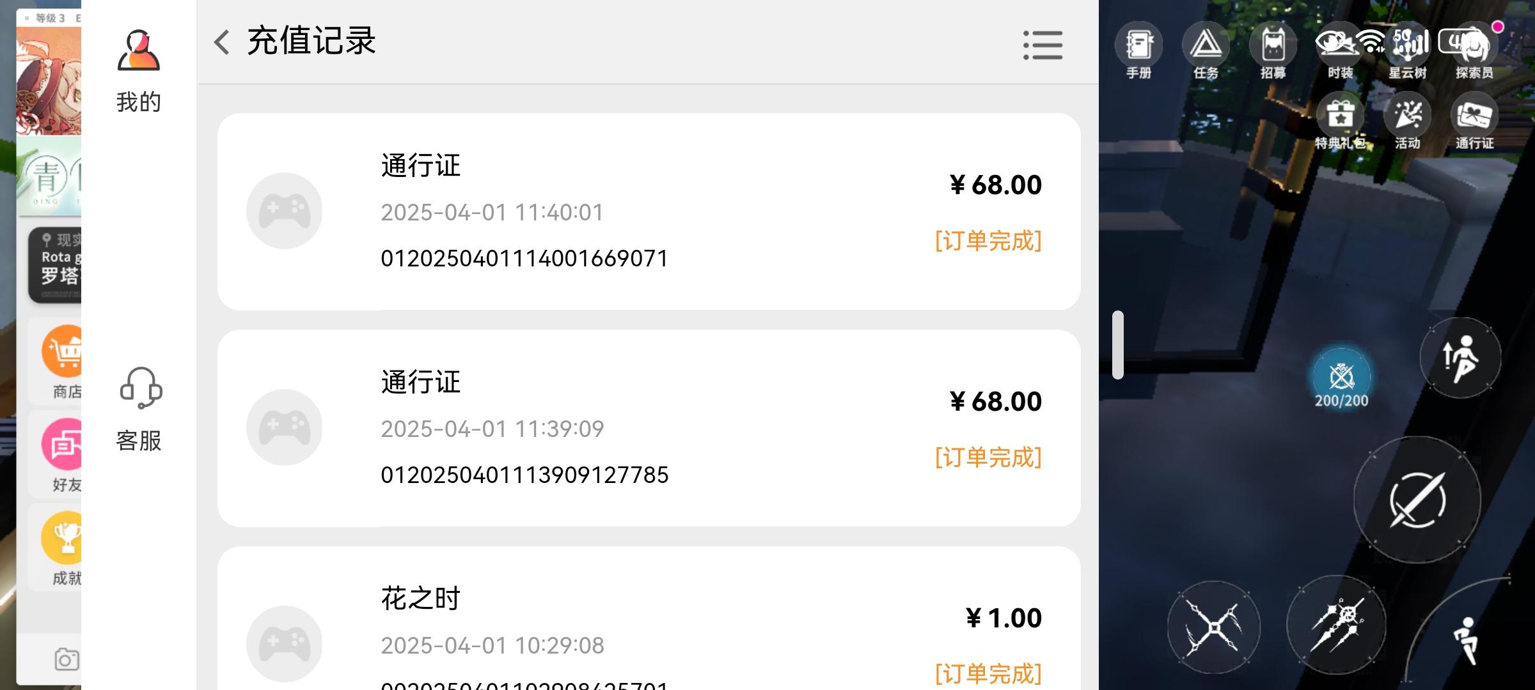The width and height of the screenshot is (1535, 690).
Task: Click 订单完成 status of 11:39:09 order
Action: point(988,457)
